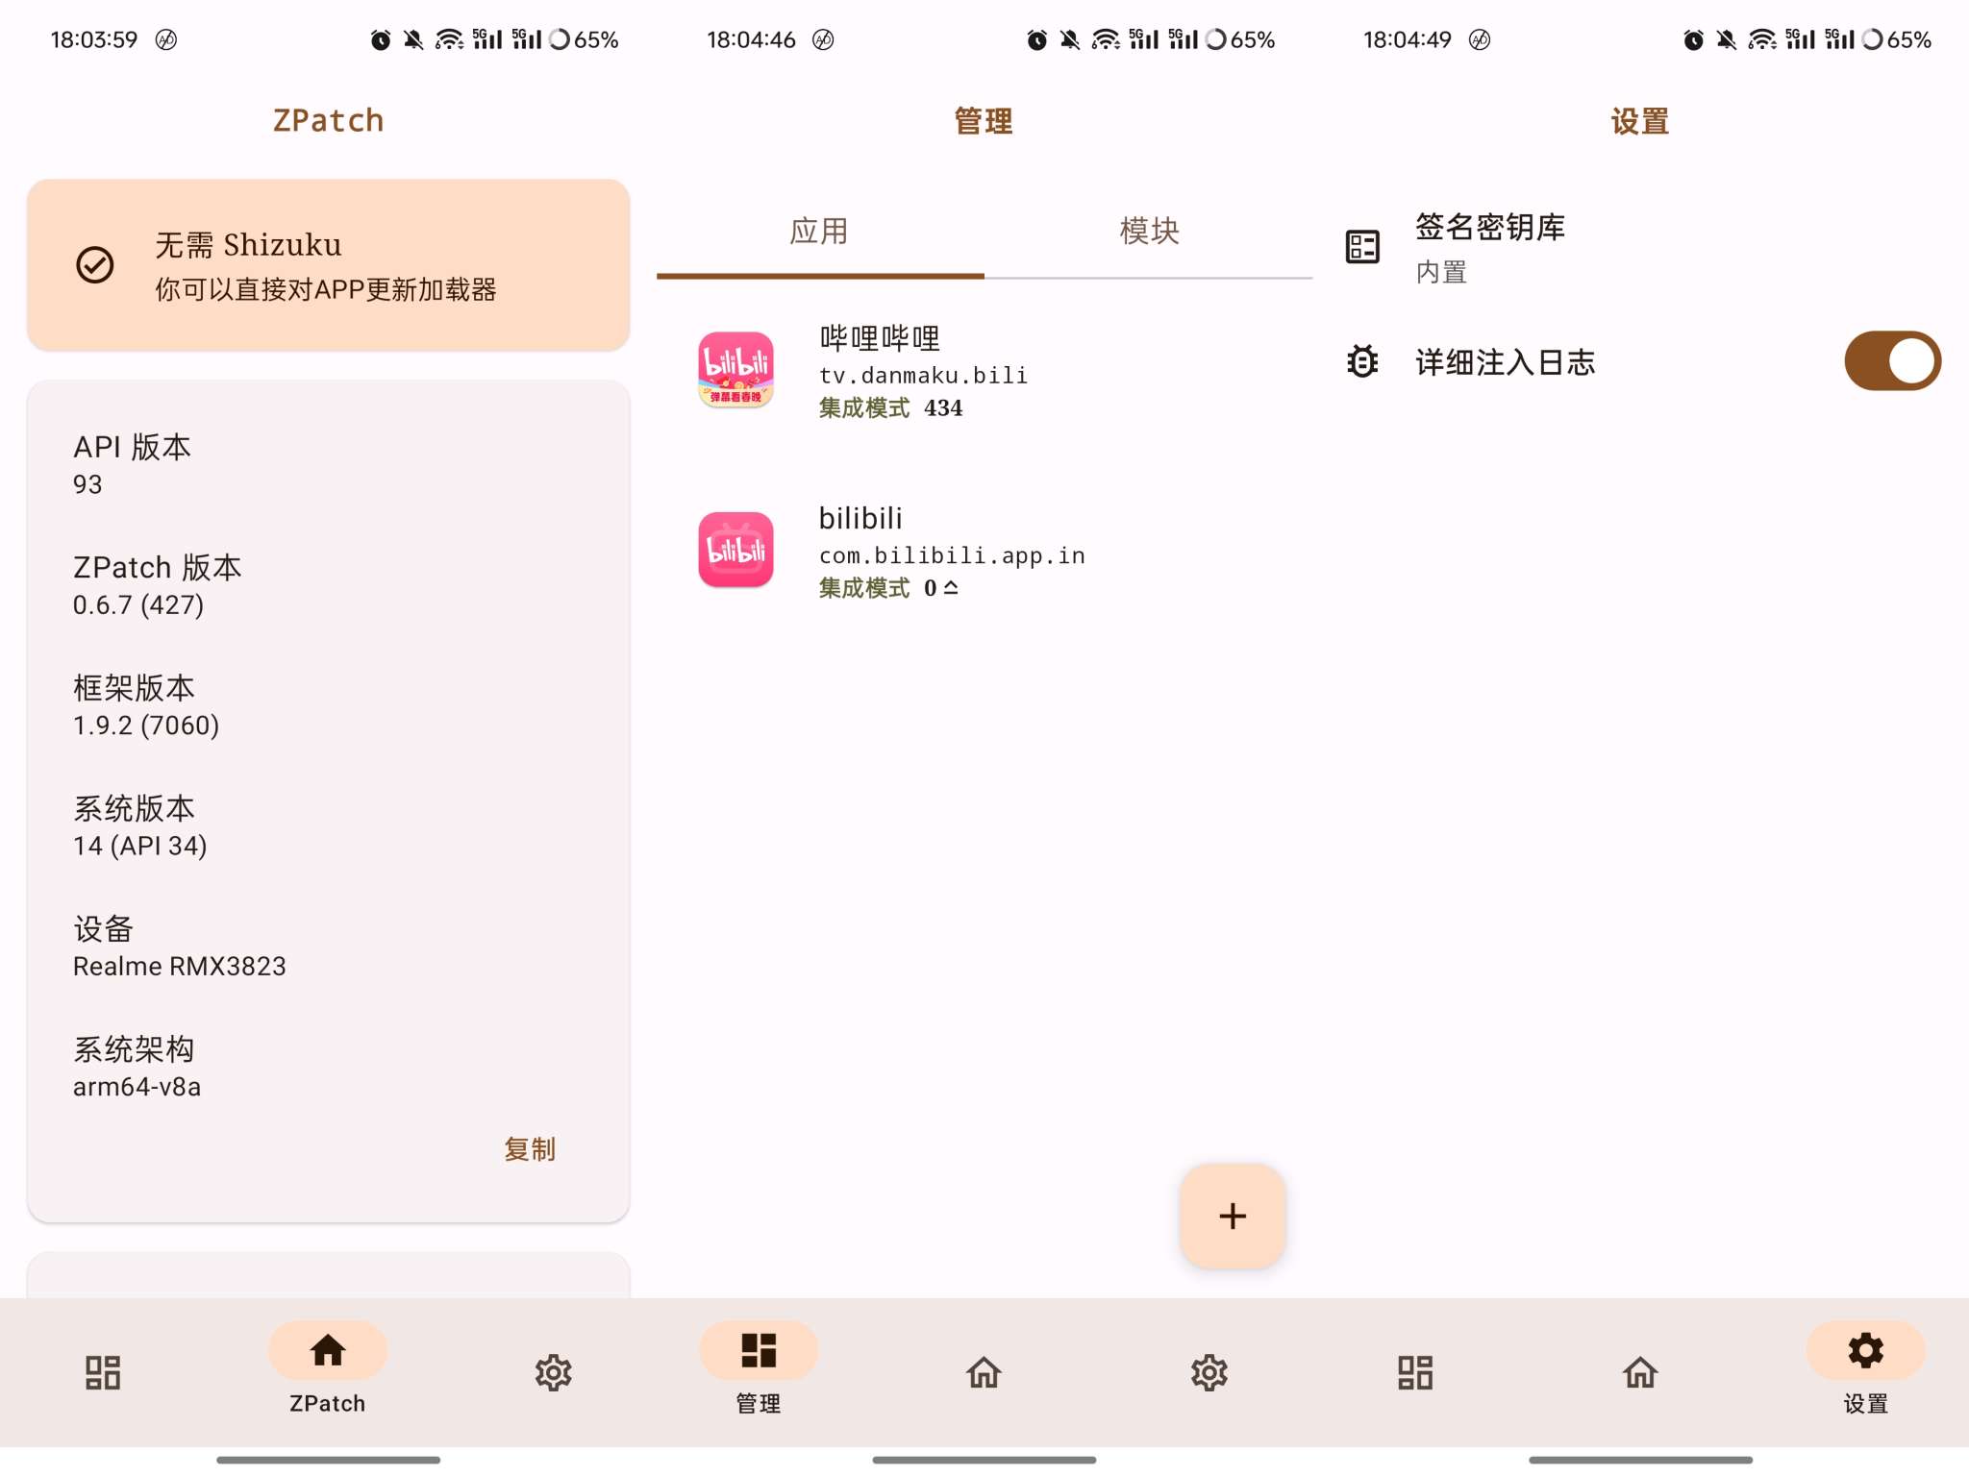Image resolution: width=1969 pixels, height=1476 pixels.
Task: Switch to the 应用 tab
Action: pyautogui.click(x=820, y=232)
